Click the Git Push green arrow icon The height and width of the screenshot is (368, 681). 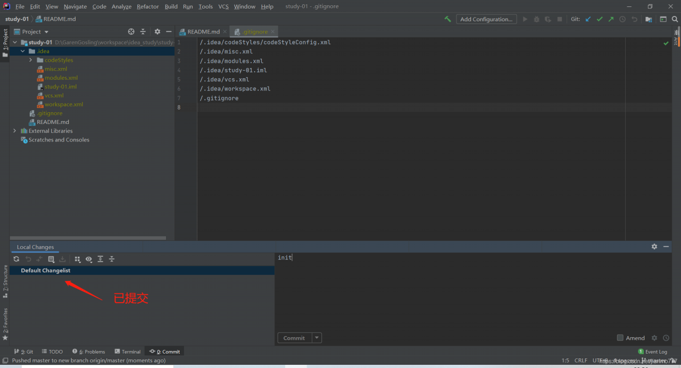coord(611,19)
